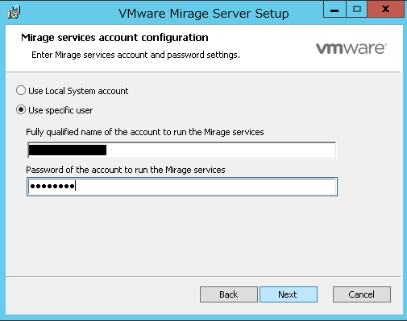
Task: Proceed with the Next button
Action: [289, 294]
